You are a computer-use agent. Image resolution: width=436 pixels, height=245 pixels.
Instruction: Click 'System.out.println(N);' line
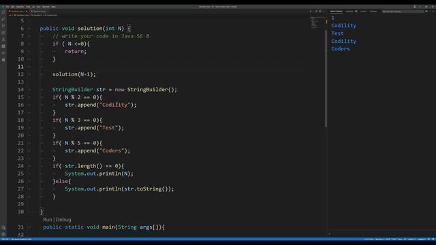(99, 174)
